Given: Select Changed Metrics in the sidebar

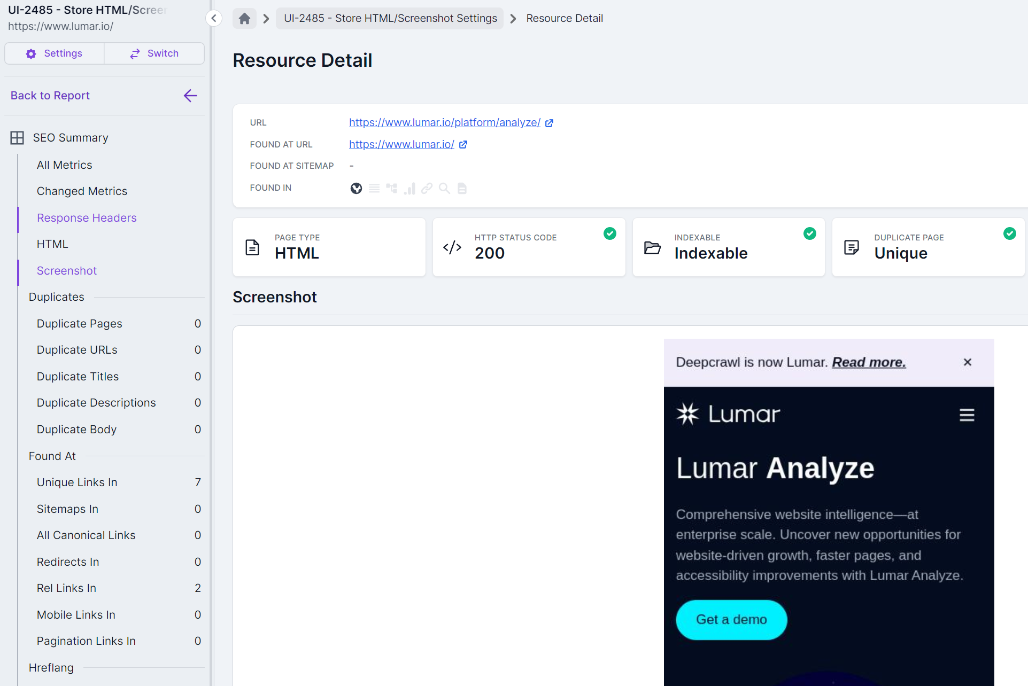Looking at the screenshot, I should (82, 191).
